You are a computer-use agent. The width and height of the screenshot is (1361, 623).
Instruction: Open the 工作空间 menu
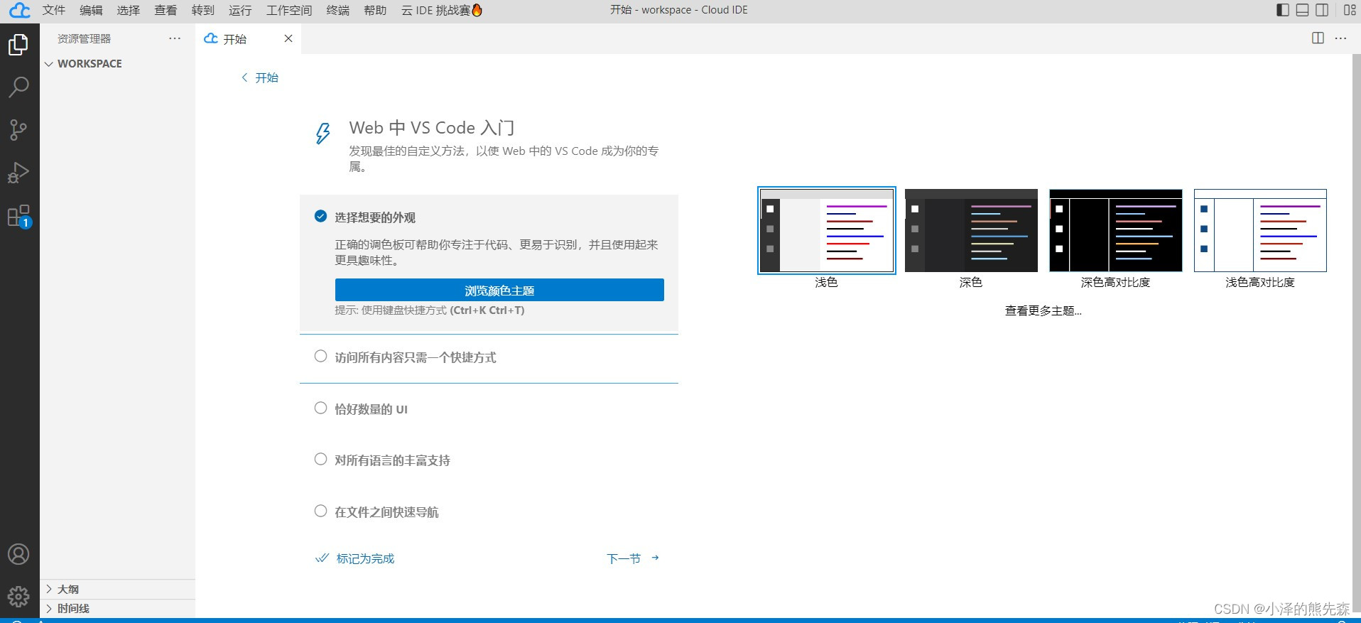point(289,10)
